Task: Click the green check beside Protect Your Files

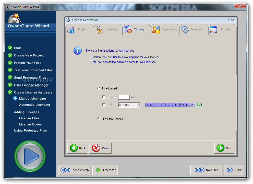Action: [x=10, y=63]
